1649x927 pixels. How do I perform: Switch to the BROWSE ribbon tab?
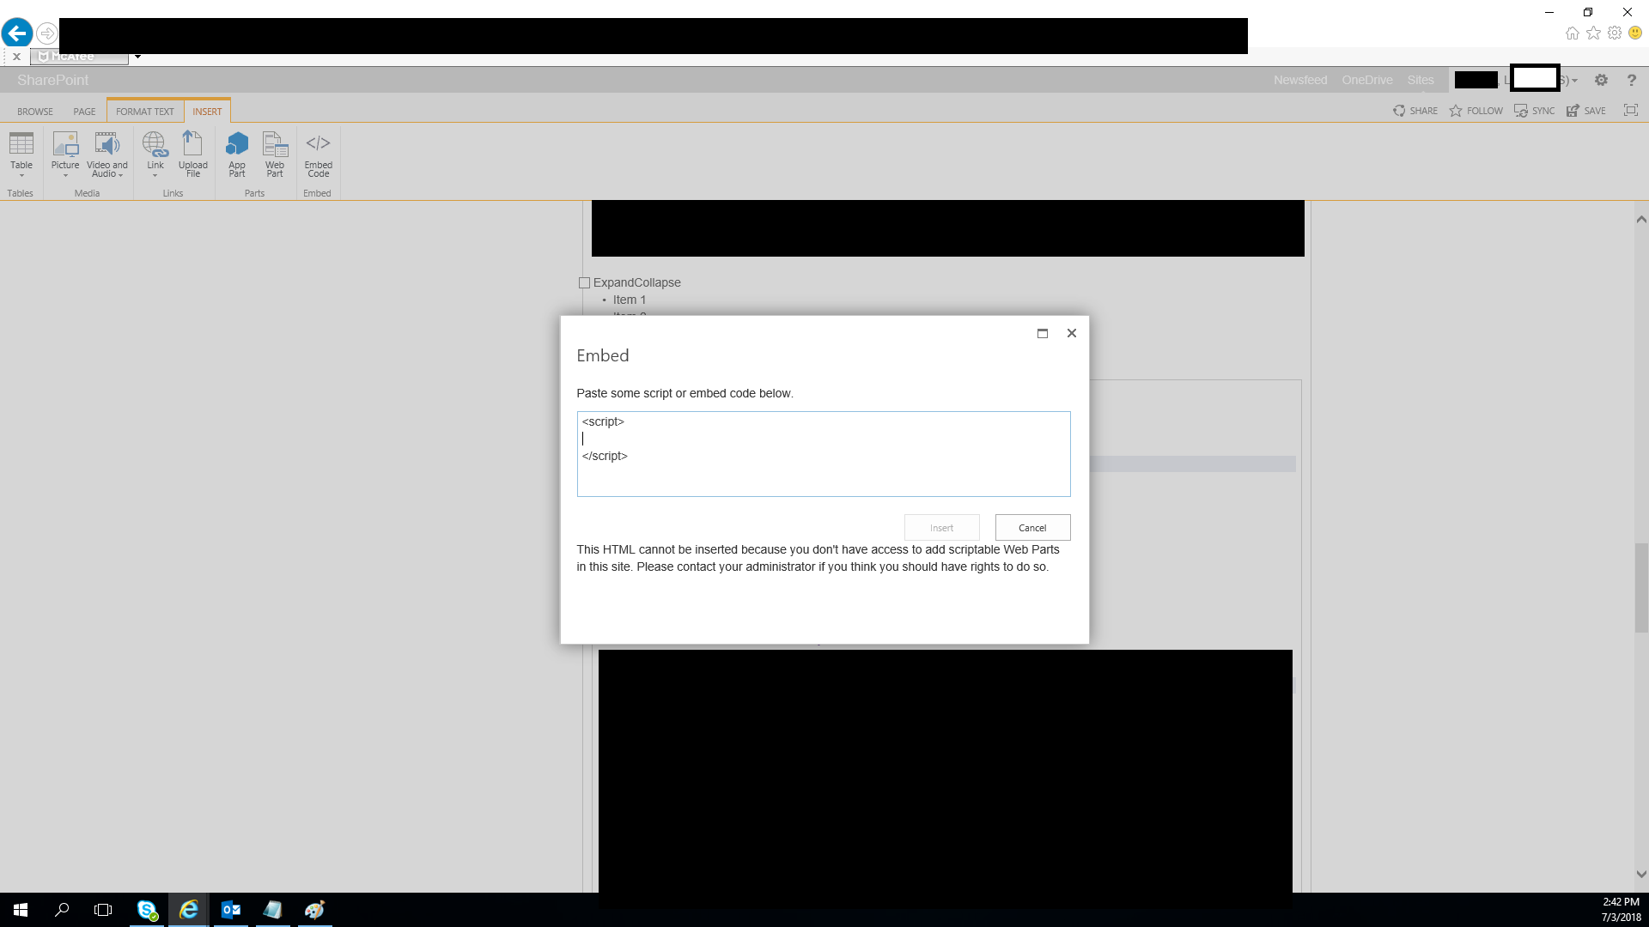tap(35, 112)
